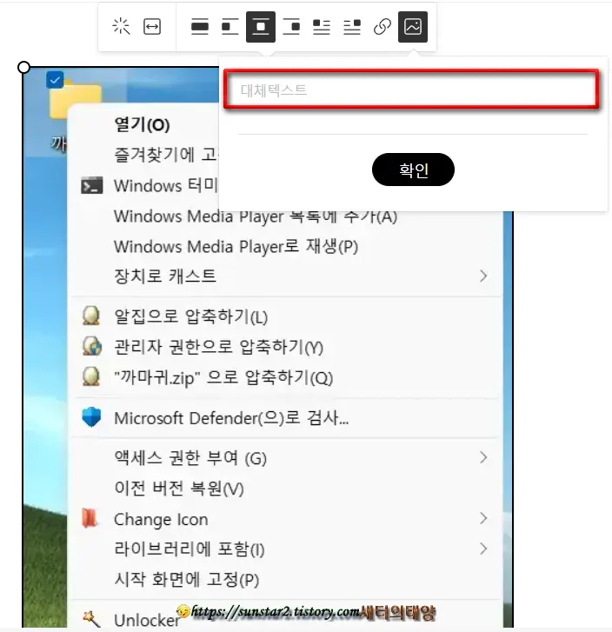Image resolution: width=612 pixels, height=632 pixels.
Task: Click the Microsoft Defender shield icon
Action: [x=91, y=417]
